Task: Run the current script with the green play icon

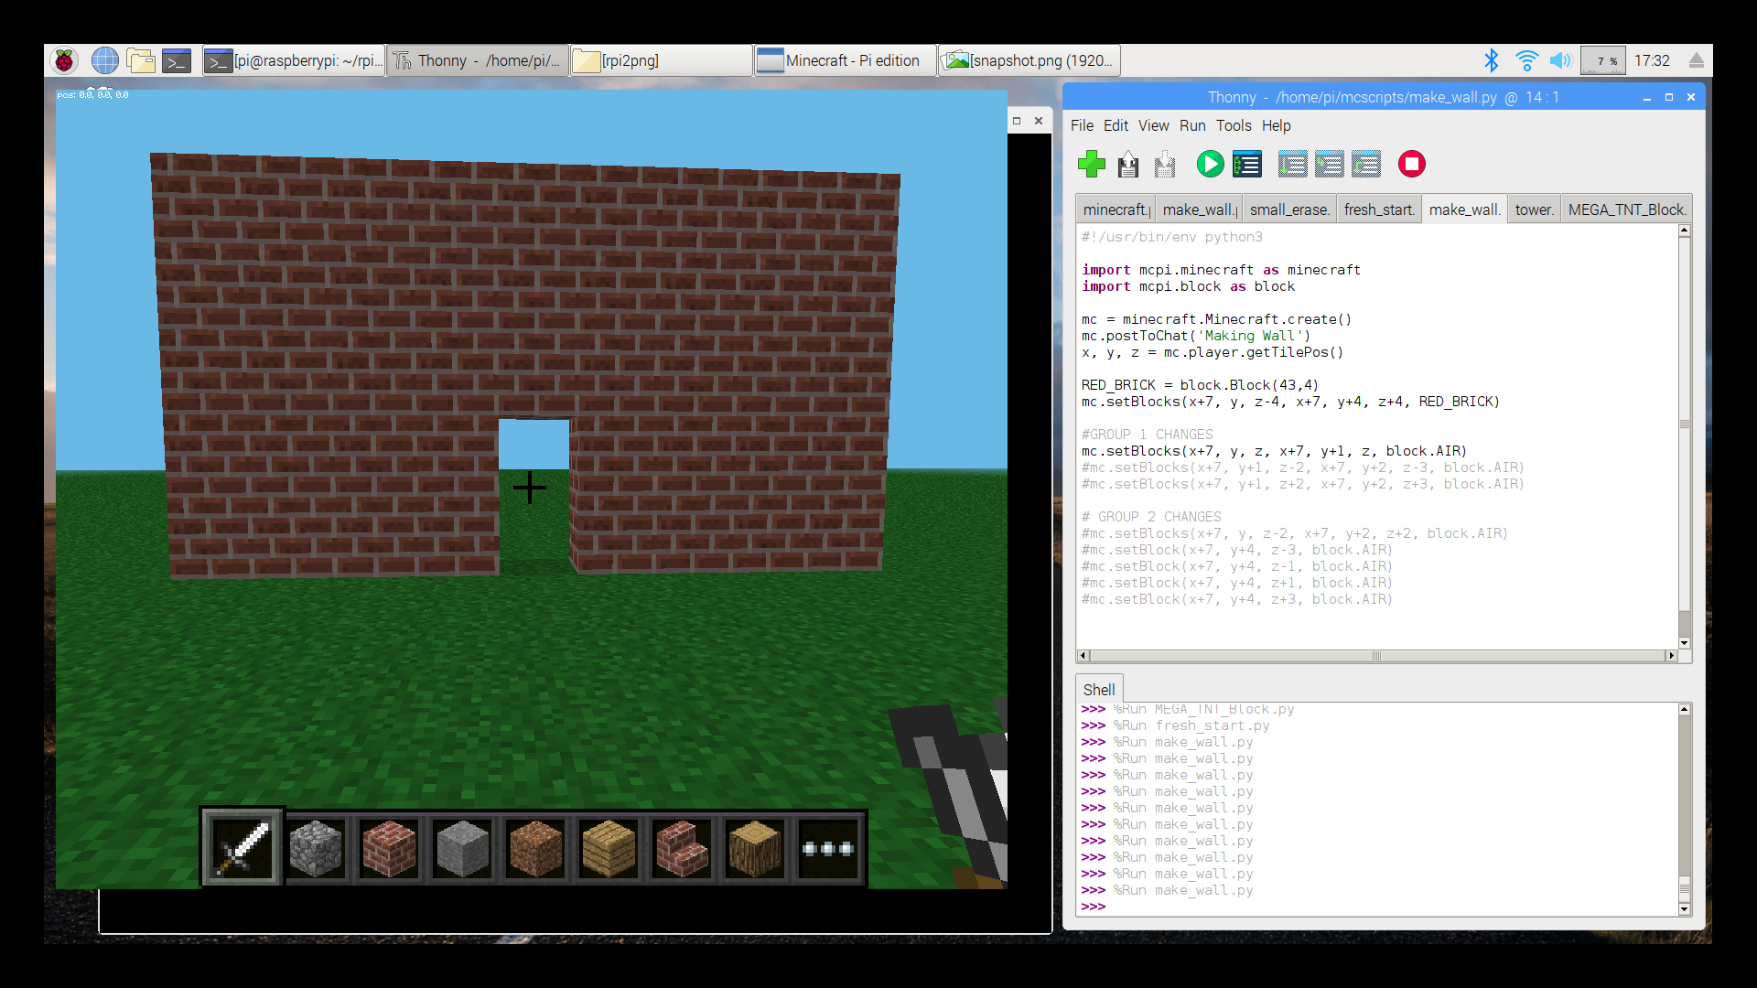Action: point(1210,165)
